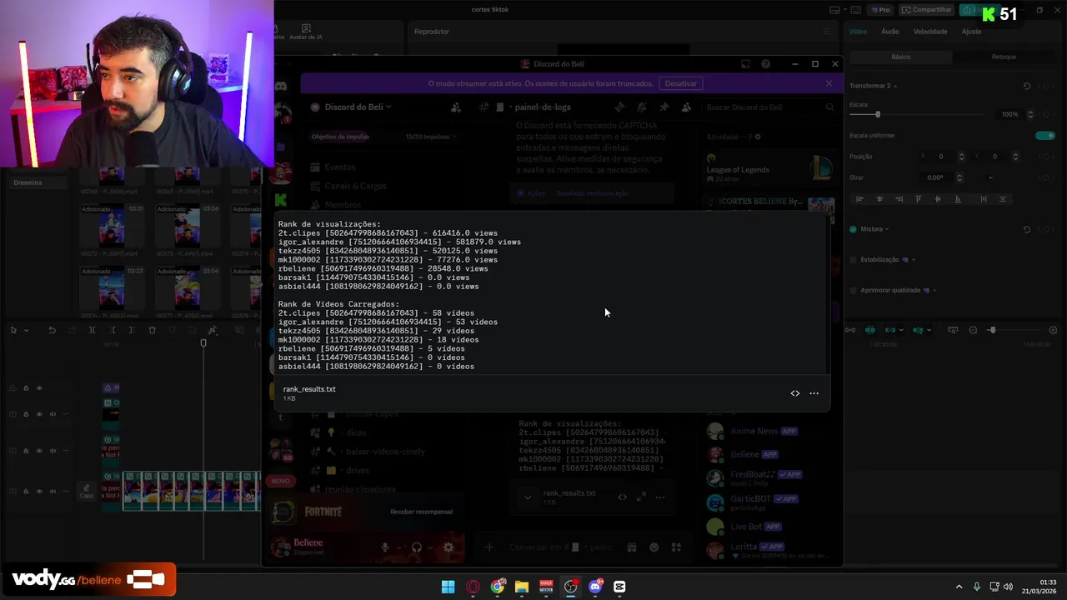The image size is (1067, 600).
Task: Open Canais & Cargos in Discord sidebar
Action: coord(355,186)
